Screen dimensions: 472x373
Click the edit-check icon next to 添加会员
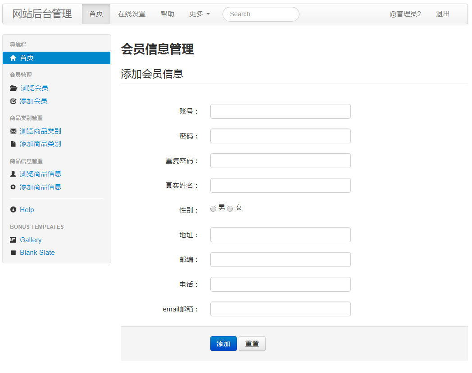13,101
